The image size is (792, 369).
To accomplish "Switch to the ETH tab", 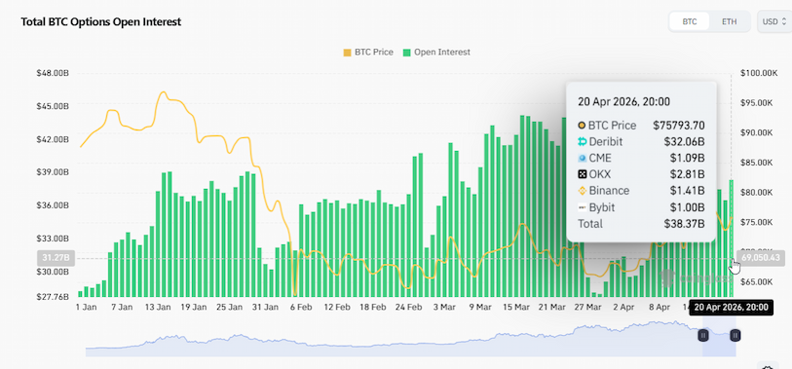I will tap(729, 21).
